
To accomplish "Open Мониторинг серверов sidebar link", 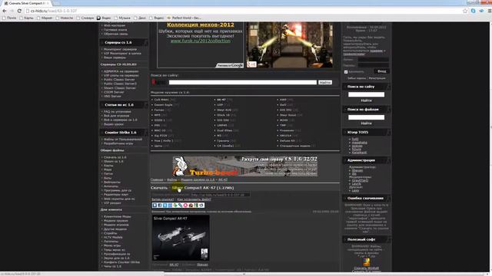I will click(120, 49).
